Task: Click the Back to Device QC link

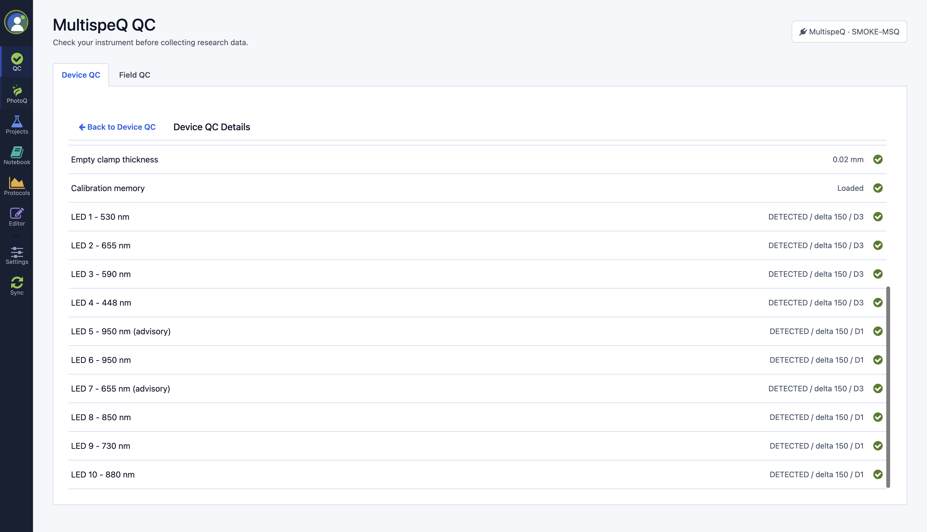Action: tap(117, 127)
